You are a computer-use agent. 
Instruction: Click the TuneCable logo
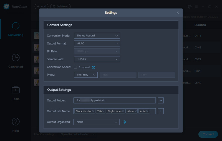point(15,6)
